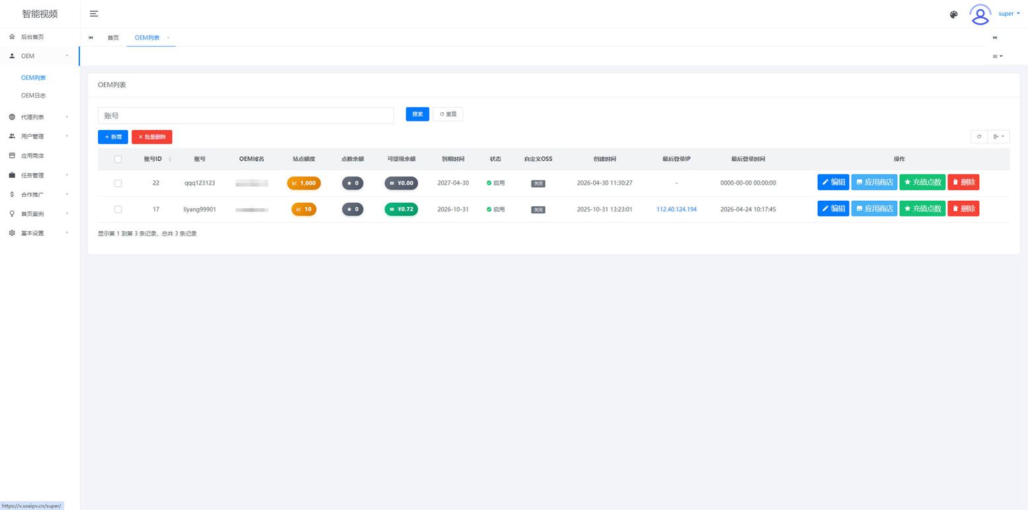Check the row for account liyang99901

pyautogui.click(x=118, y=209)
